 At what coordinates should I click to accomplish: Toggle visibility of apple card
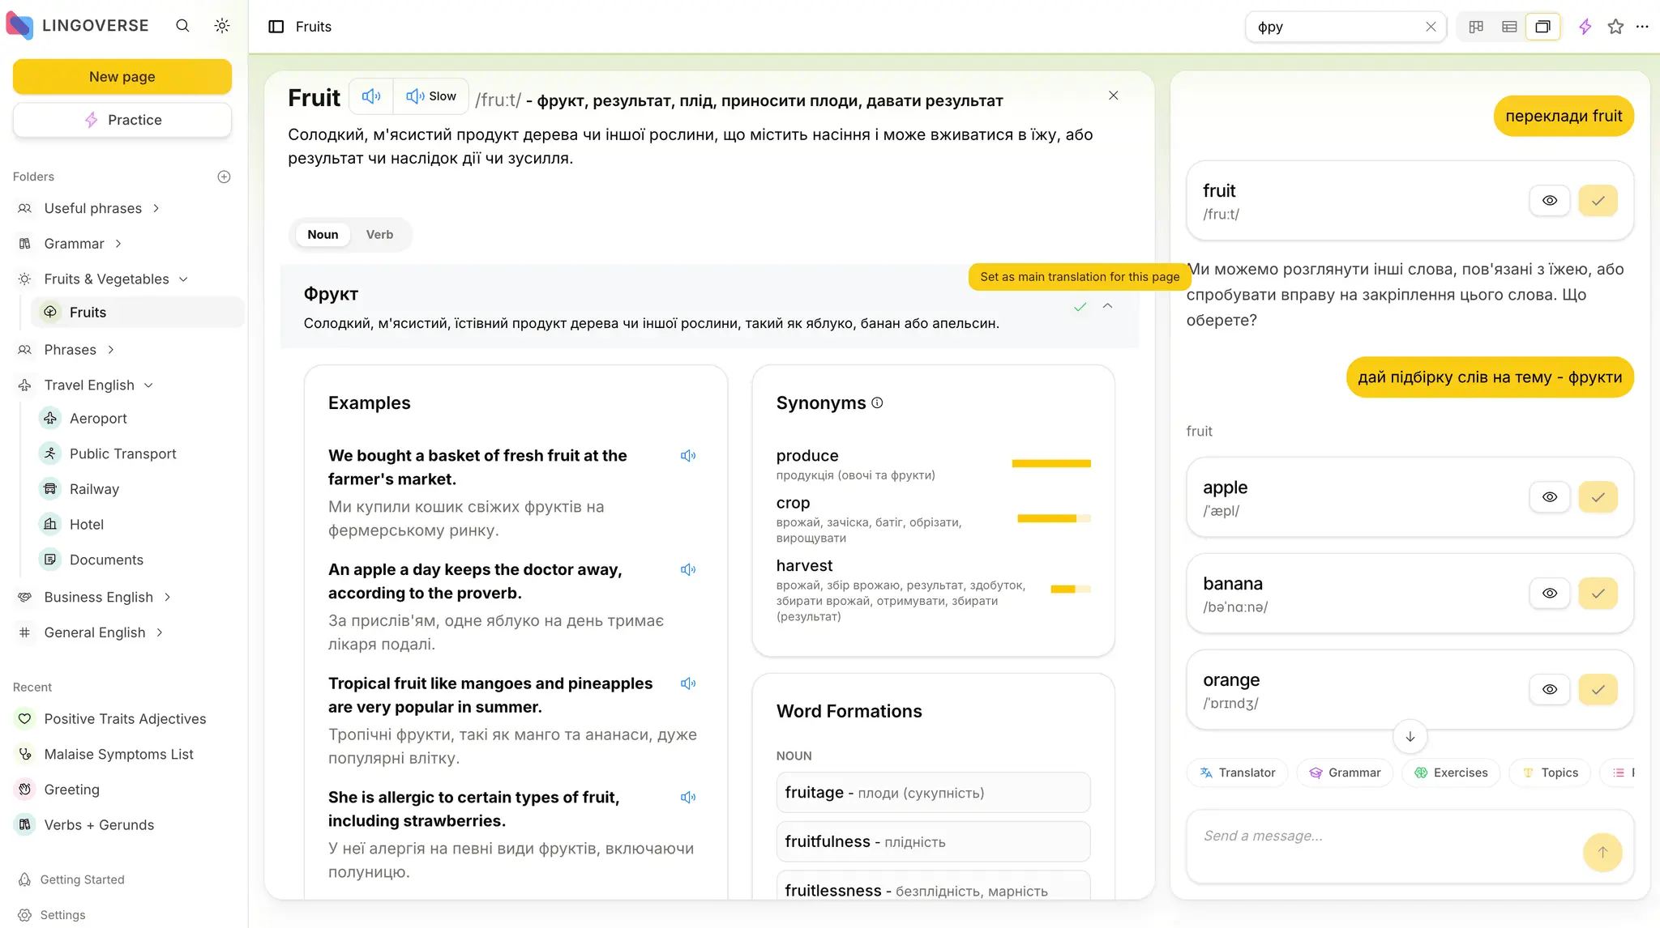pos(1550,497)
